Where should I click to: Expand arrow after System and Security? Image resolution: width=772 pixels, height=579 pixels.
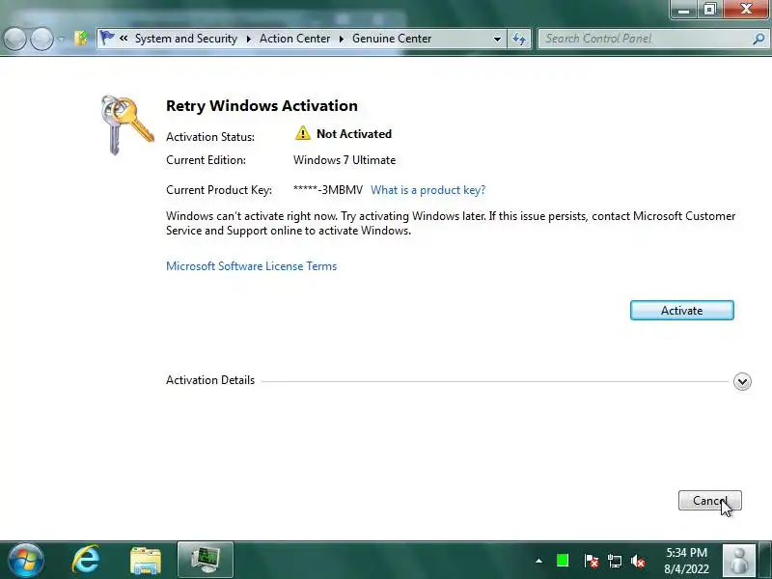pos(249,39)
